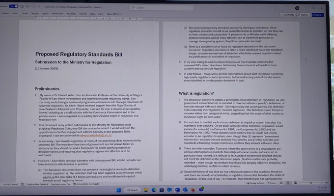Viewport: 334px width, 196px height.
Task: Open Display Settings in status bar
Action: [255, 183]
